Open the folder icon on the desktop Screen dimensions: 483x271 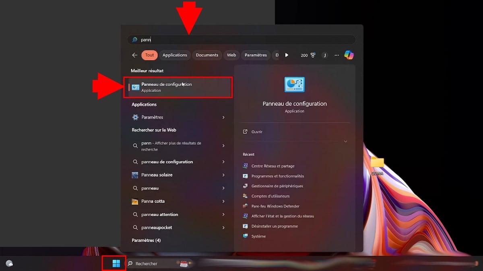(377, 163)
